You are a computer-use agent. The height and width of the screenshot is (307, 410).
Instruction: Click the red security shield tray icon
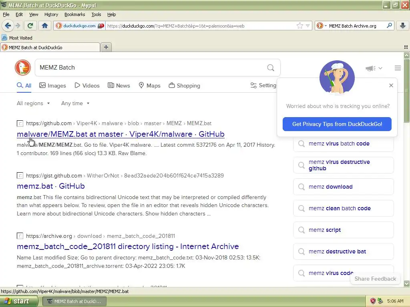[373, 301]
